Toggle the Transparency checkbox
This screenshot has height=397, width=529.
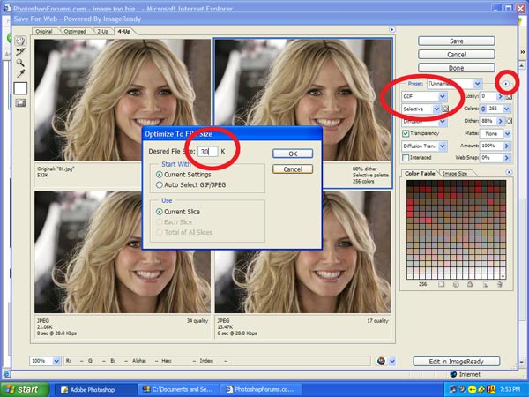pos(406,132)
